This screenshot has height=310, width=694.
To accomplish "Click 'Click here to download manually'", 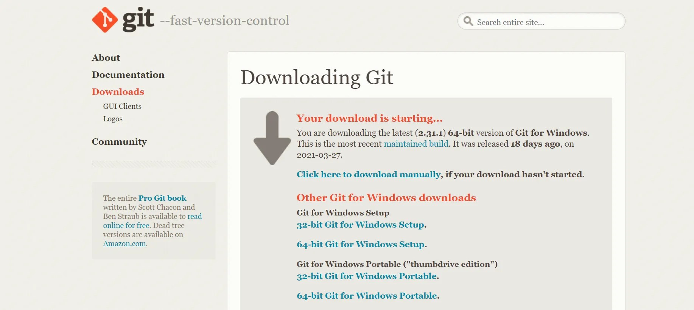I will 369,174.
